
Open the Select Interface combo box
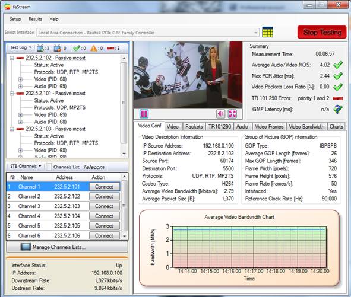point(148,33)
